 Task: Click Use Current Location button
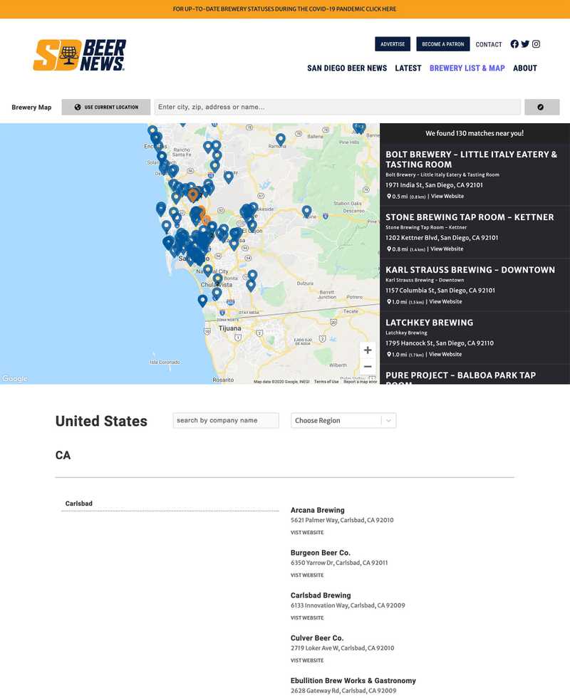(106, 108)
